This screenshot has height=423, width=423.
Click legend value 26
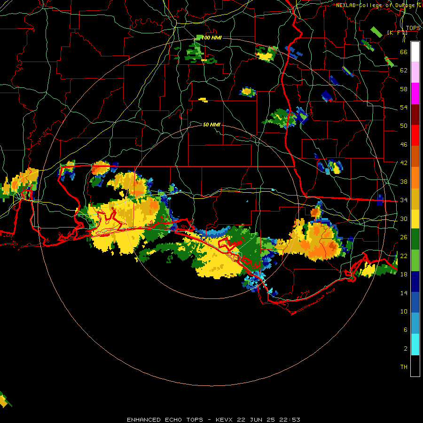[x=404, y=237]
